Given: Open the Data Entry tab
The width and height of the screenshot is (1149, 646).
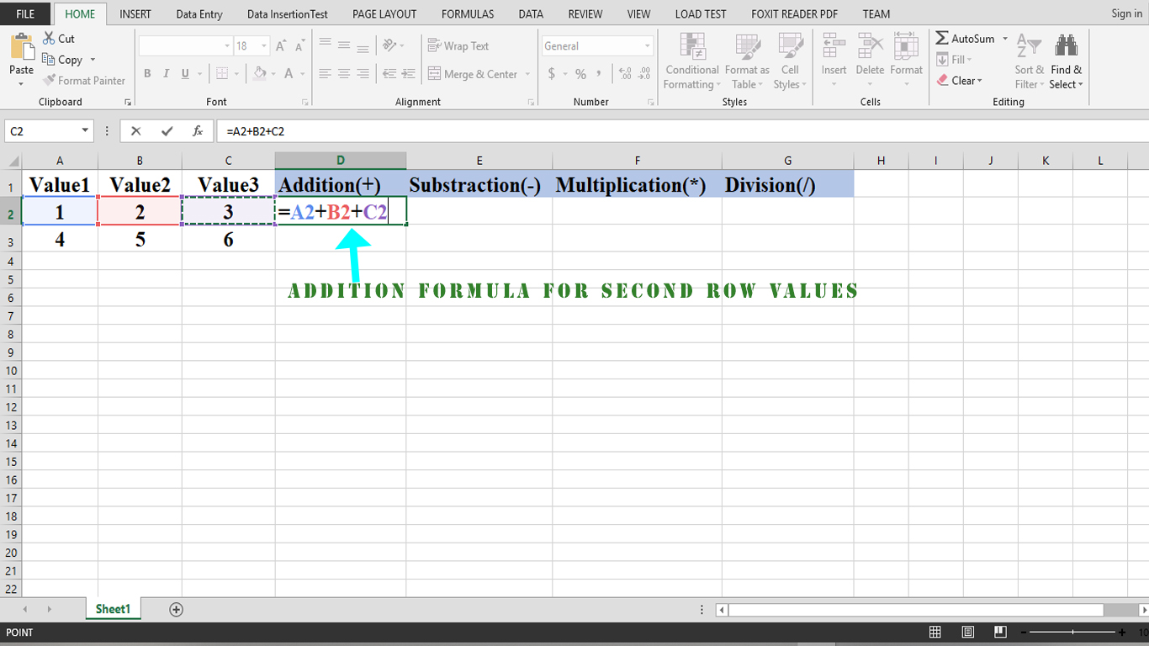Looking at the screenshot, I should coord(200,13).
